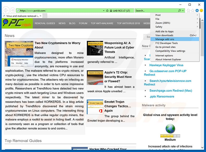Open Favorites star icon
The height and width of the screenshot is (152, 206).
[x=193, y=10]
